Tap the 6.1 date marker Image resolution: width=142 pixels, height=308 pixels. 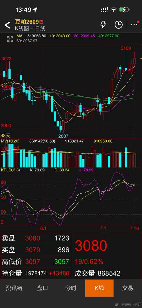[43, 228]
